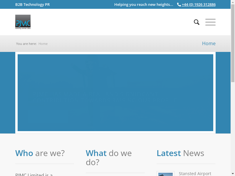Click 'Helping you reach new heights' tagline
Image resolution: width=235 pixels, height=176 pixels.
point(144,5)
